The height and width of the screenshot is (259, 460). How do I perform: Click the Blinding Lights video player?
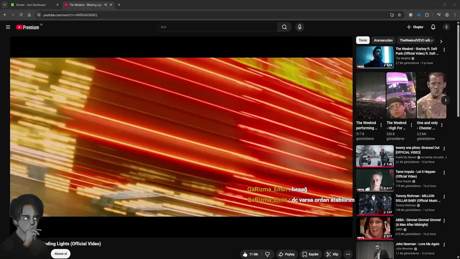tap(181, 137)
